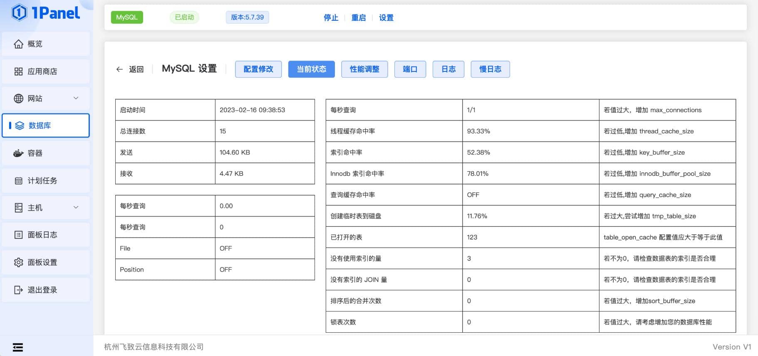Screen dimensions: 758x356
Task: Click the 发送 value 104.60 KB
Action: point(235,152)
